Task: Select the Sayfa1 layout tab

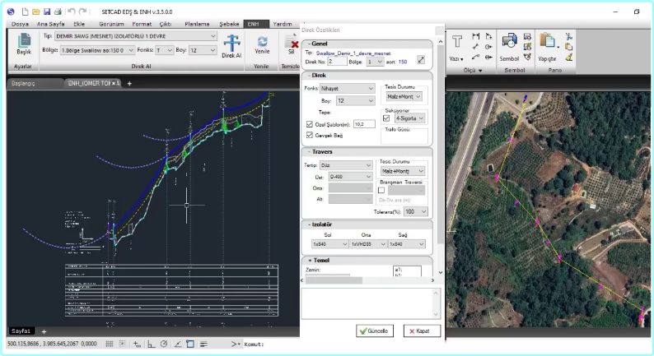Action: click(21, 331)
